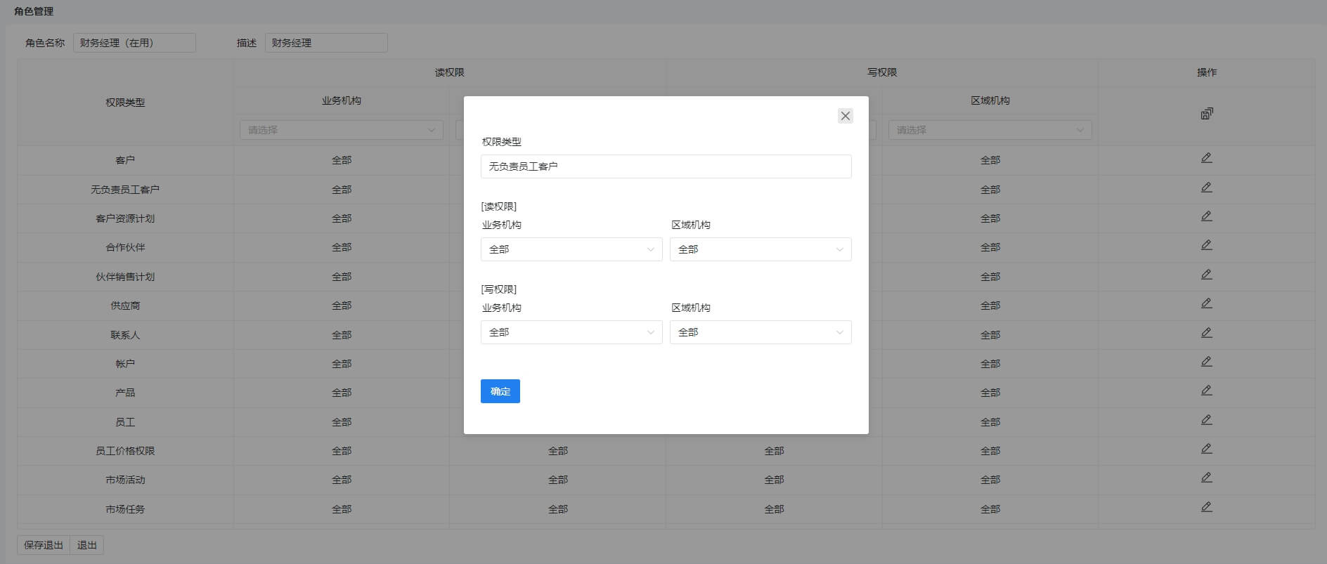Select the 客户资源计划 cell

click(125, 218)
